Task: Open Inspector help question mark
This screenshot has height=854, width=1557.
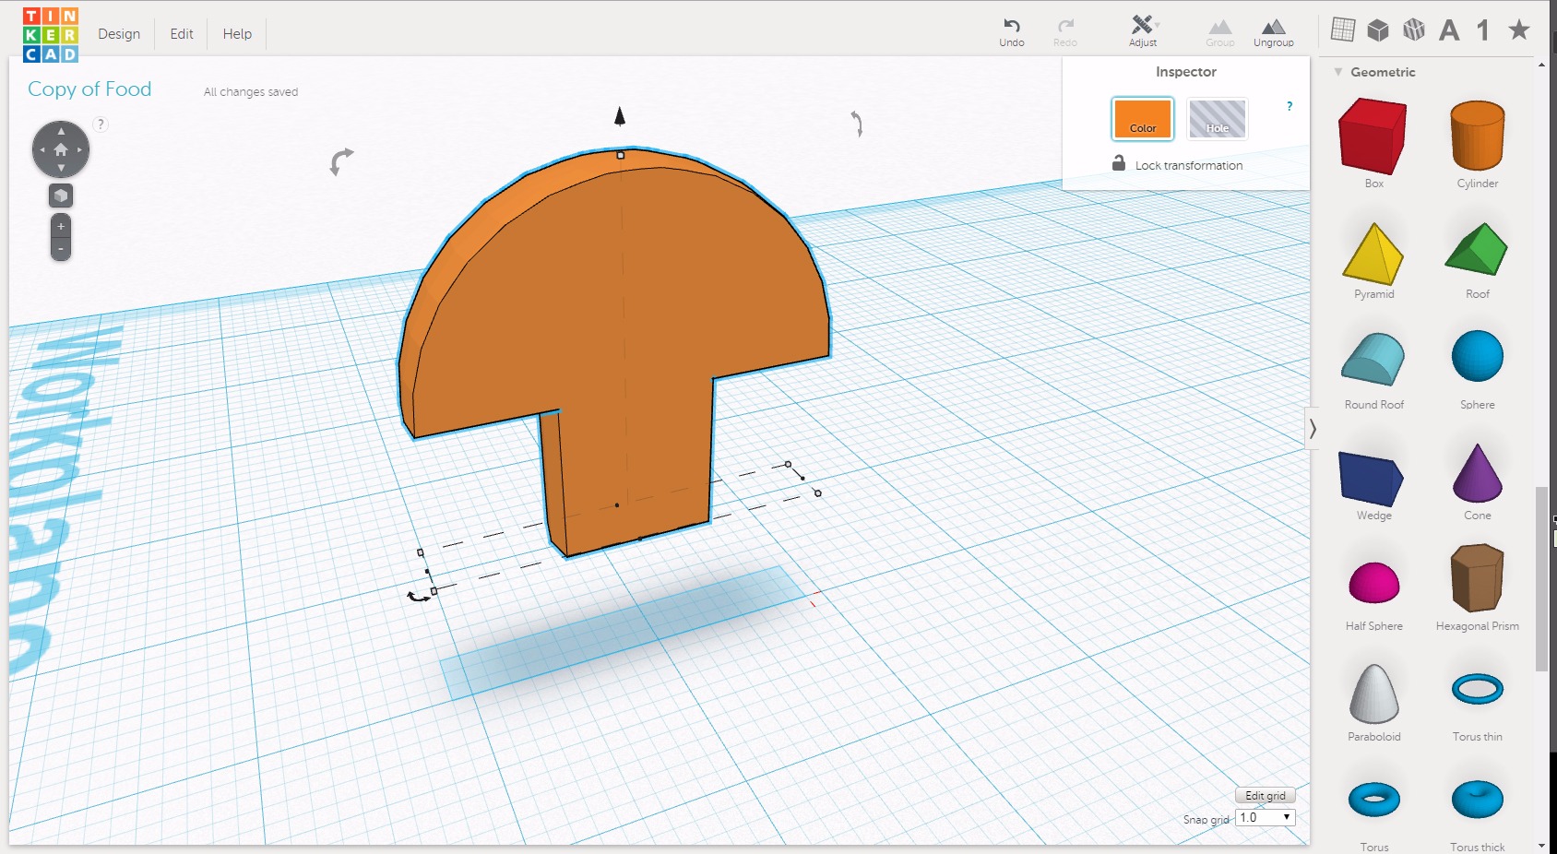Action: point(1290,106)
